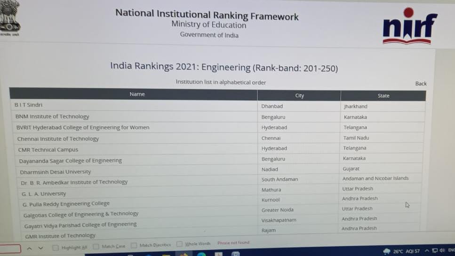Select G L A University
This screenshot has width=455, height=256.
point(44,194)
